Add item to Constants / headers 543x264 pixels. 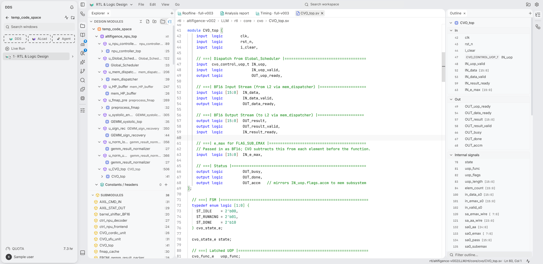[166, 185]
